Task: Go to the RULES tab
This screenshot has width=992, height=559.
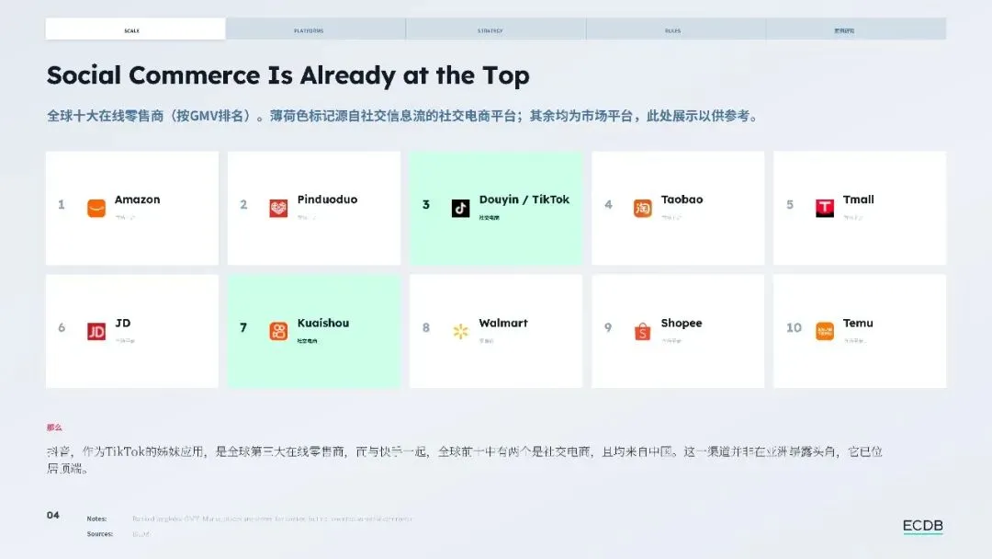Action: [x=676, y=29]
